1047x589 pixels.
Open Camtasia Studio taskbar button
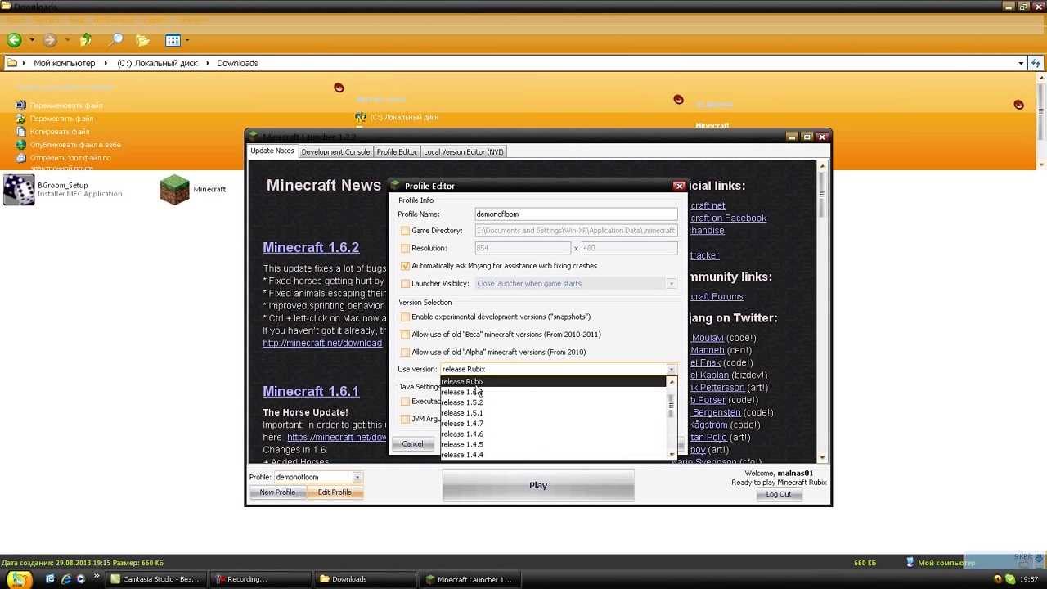click(x=155, y=579)
